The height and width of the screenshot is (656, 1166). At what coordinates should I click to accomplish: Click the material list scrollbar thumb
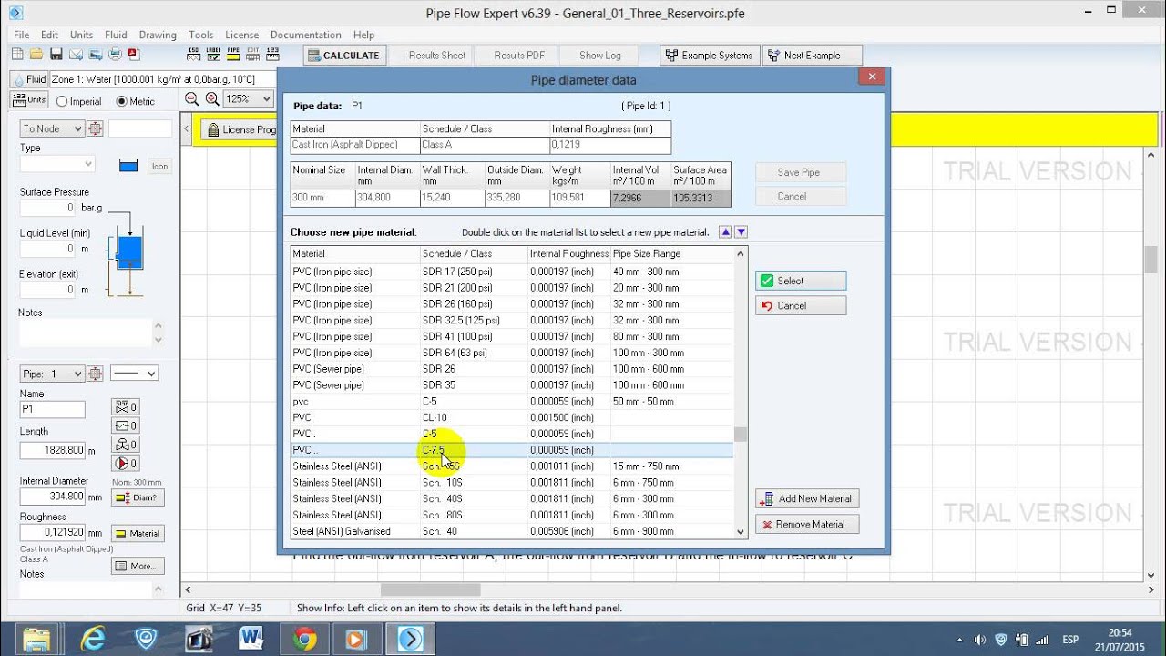point(741,435)
